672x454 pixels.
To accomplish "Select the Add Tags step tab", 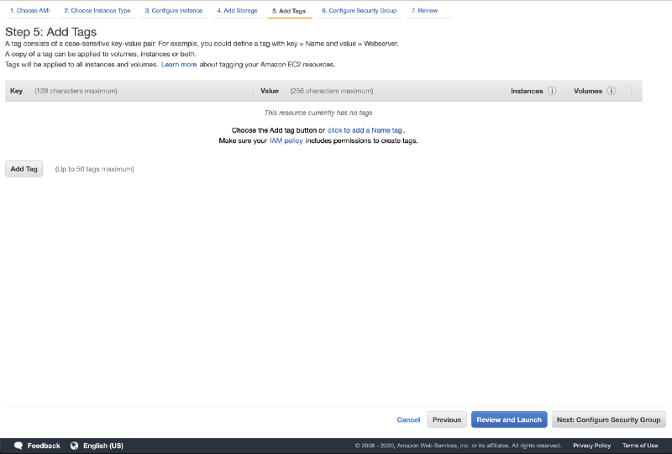I will tap(289, 11).
